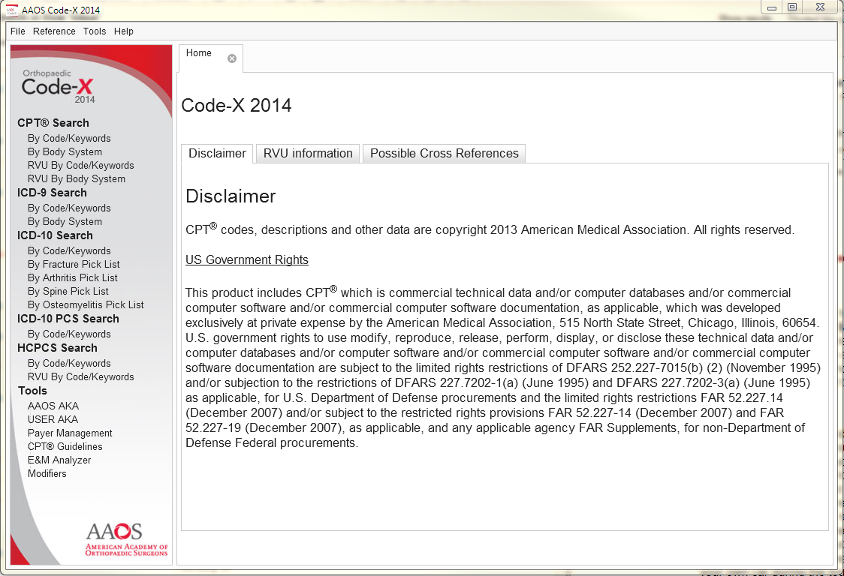Screen dimensions: 844x576
Task: Open Payer Management
Action: coord(70,433)
